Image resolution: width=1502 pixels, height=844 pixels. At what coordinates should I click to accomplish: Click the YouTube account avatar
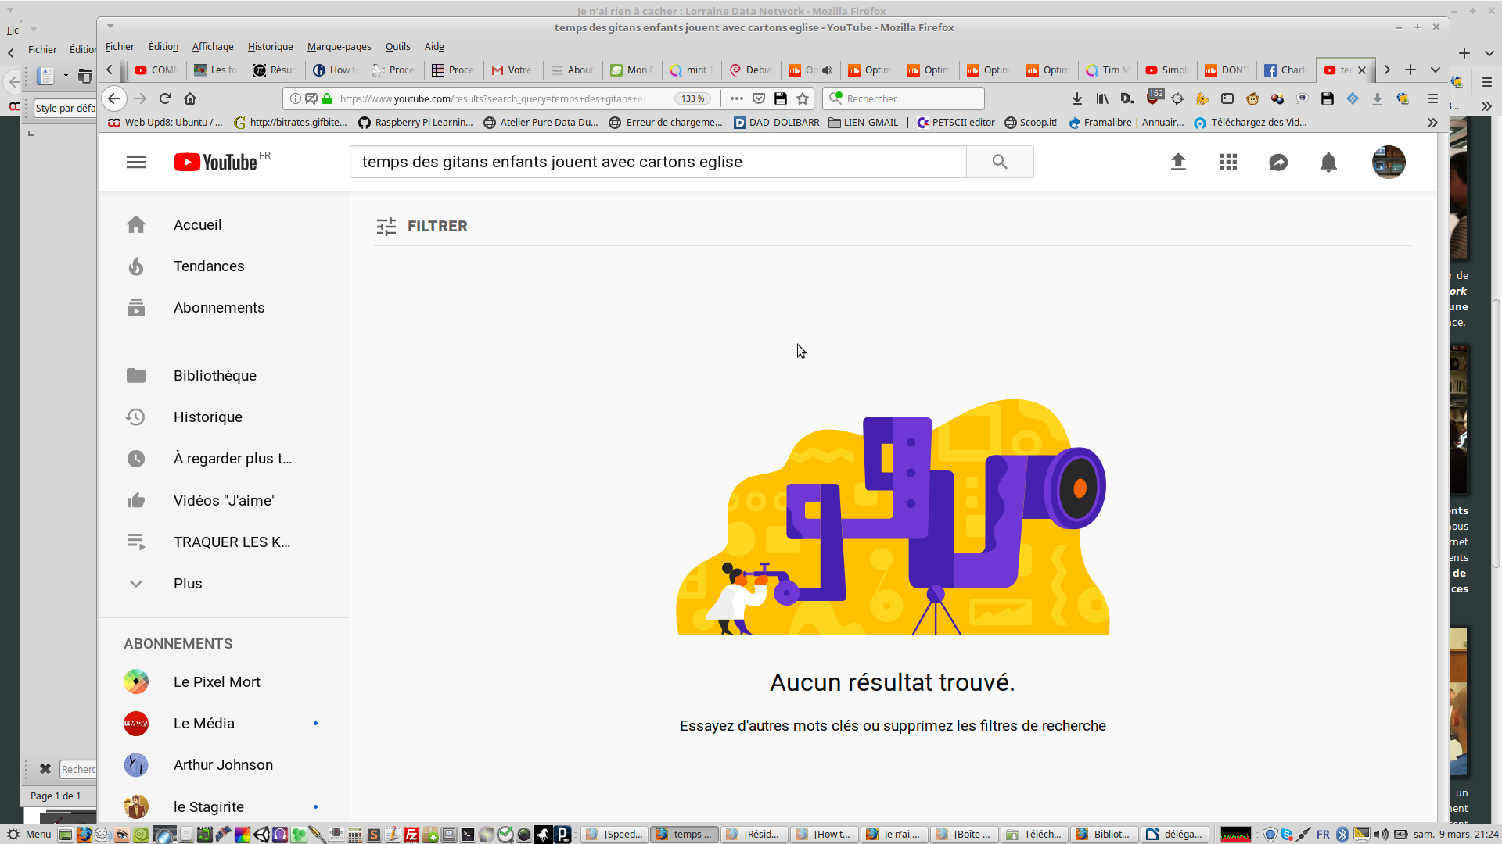click(1389, 162)
